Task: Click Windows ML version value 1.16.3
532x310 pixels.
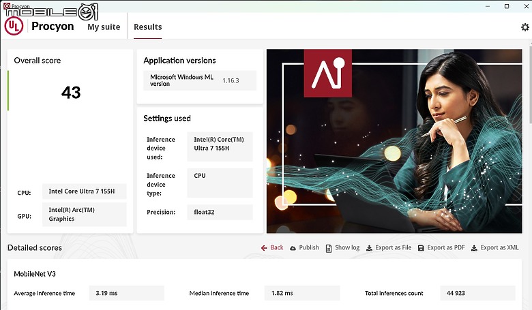Action: (231, 80)
